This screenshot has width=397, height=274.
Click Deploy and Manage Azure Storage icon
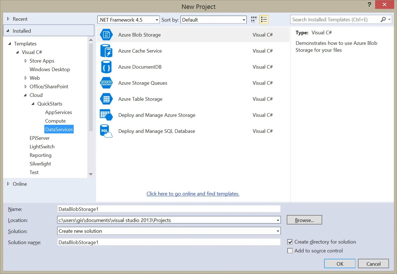coord(106,115)
